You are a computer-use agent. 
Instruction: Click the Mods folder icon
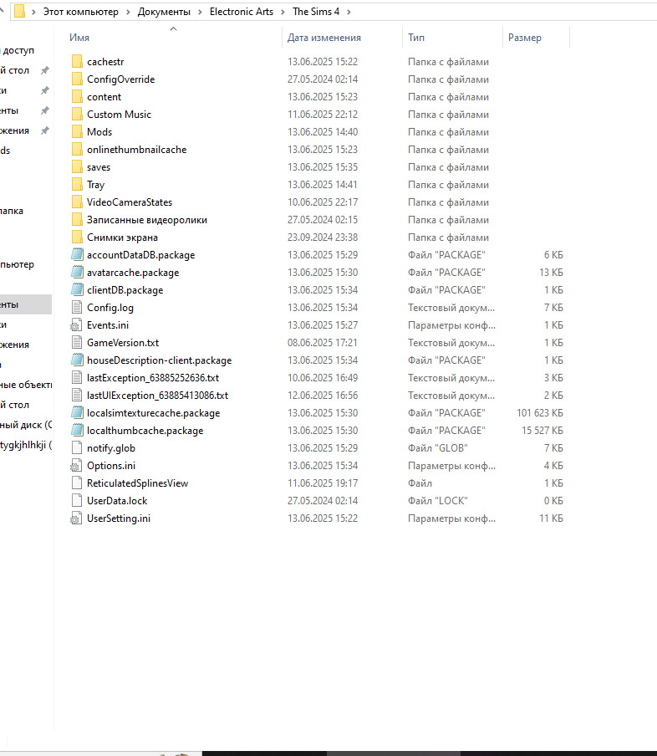[x=77, y=132]
